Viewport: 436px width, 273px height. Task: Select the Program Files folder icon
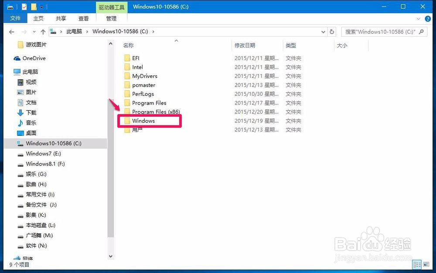(x=127, y=103)
